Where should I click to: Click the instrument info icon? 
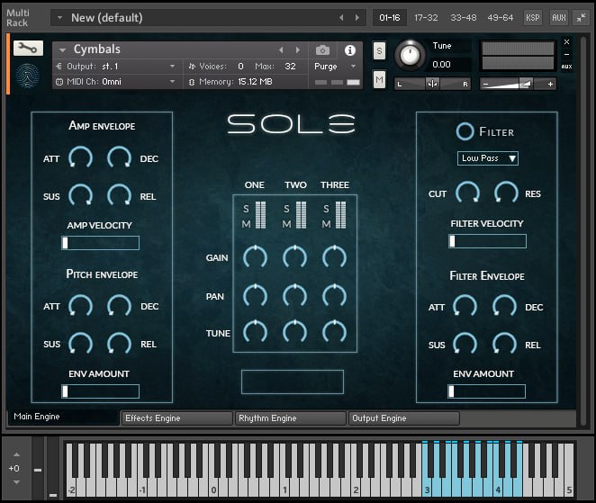[x=350, y=50]
